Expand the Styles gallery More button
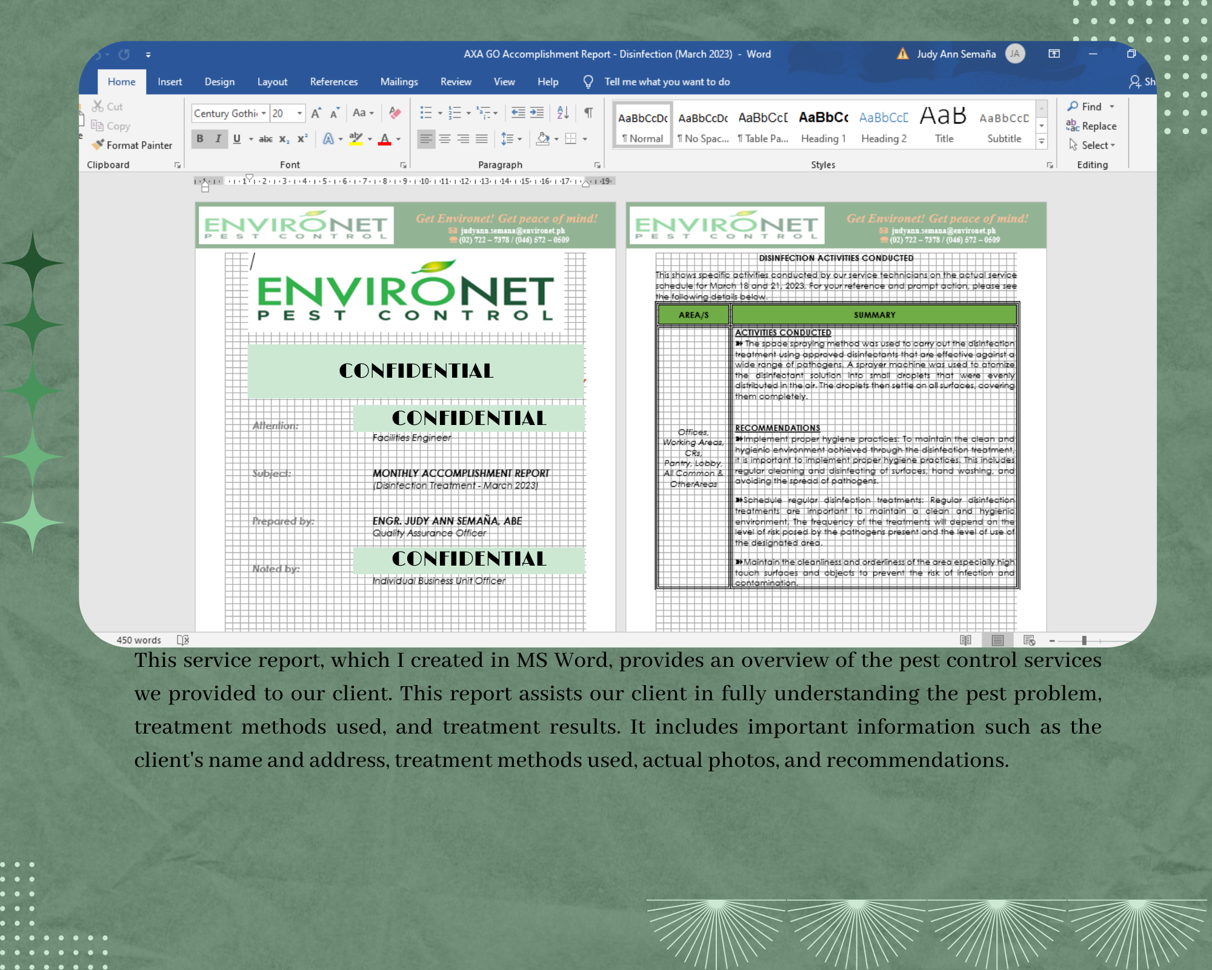The height and width of the screenshot is (970, 1212). coord(1041,142)
